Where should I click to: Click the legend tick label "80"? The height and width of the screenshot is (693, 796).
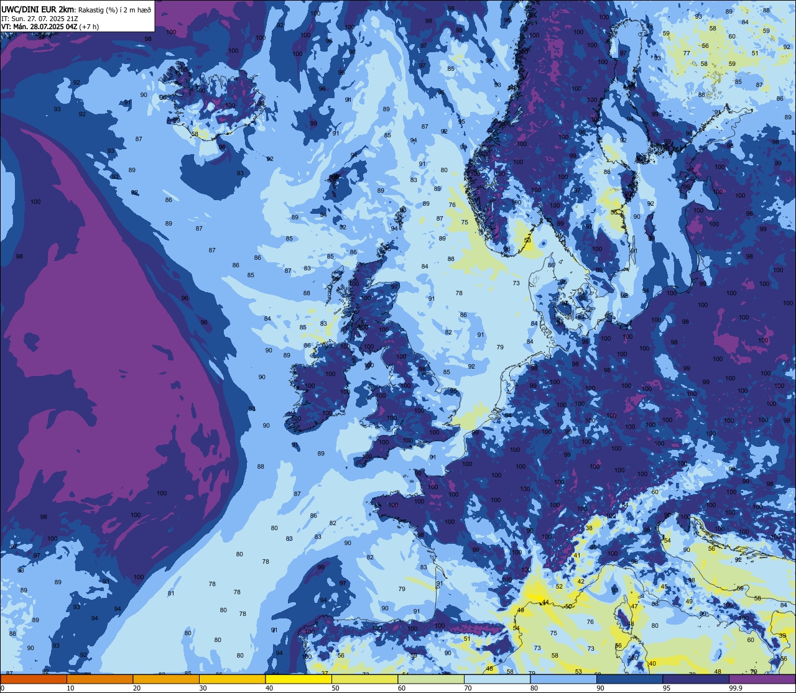534,688
